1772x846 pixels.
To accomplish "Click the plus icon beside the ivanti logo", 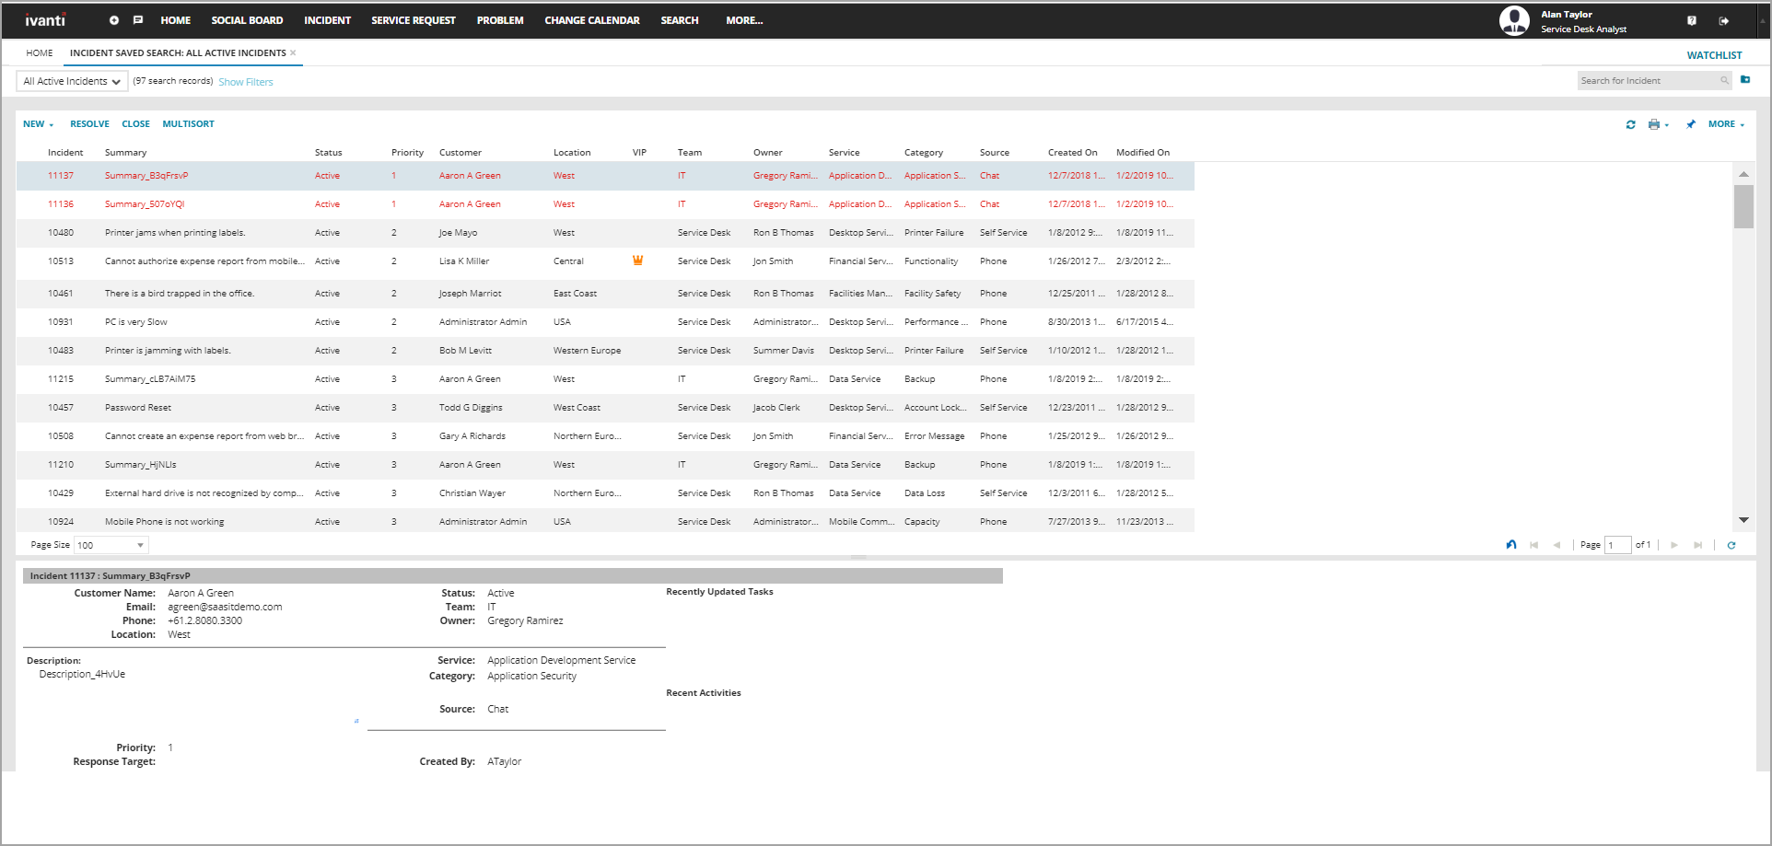I will point(114,20).
